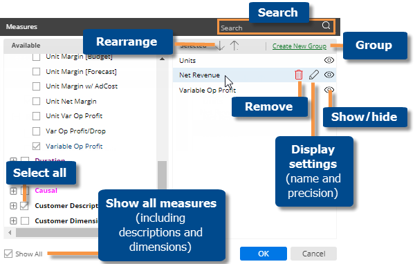The width and height of the screenshot is (415, 264).
Task: Click the Unit Net Margin label
Action: pos(71,102)
